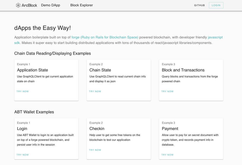Select the Application State card title
The height and width of the screenshot is (165, 242).
[x=33, y=70]
